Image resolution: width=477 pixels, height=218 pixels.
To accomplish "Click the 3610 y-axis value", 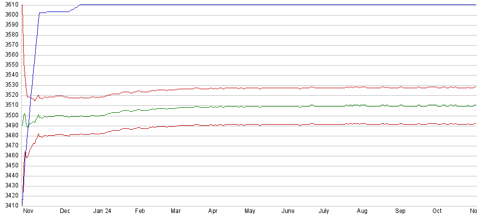I will point(11,5).
